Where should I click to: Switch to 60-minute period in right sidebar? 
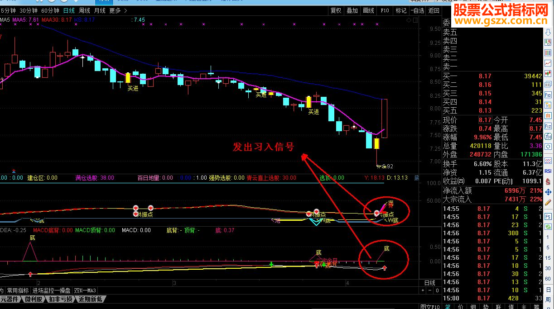click(x=548, y=280)
